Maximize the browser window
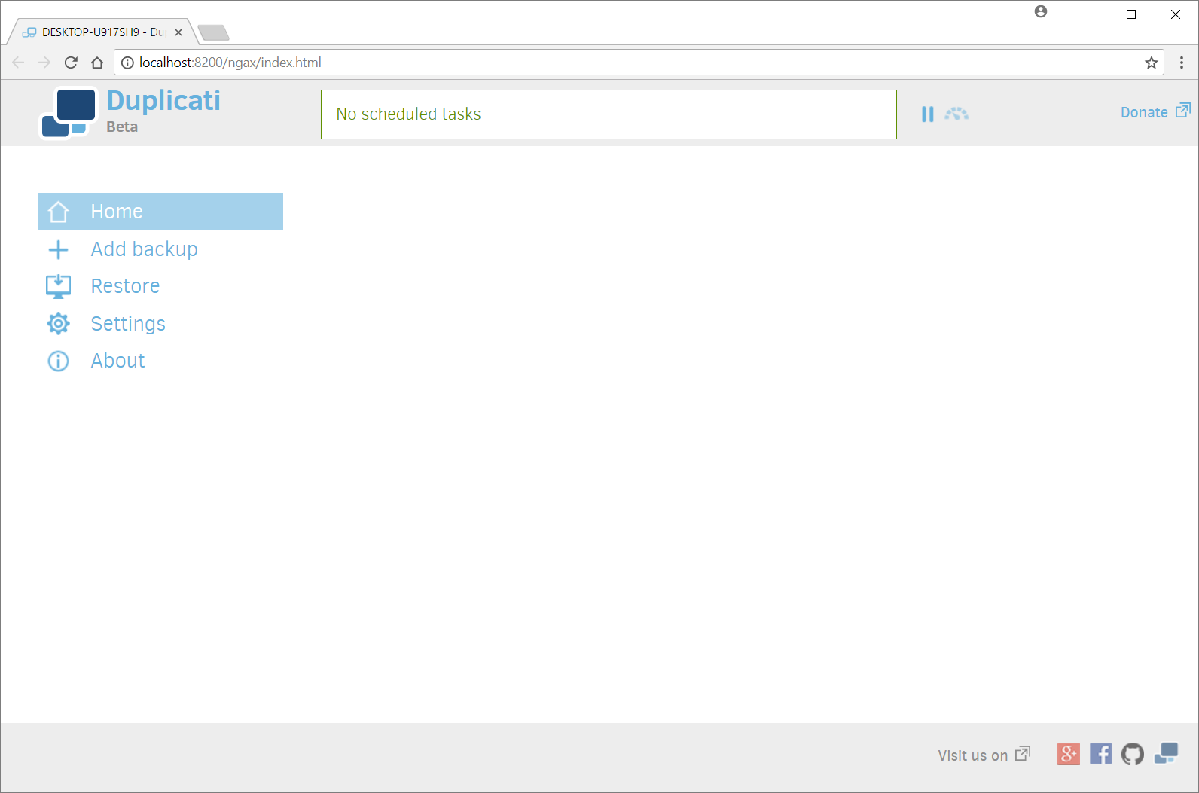The image size is (1199, 793). pyautogui.click(x=1131, y=14)
